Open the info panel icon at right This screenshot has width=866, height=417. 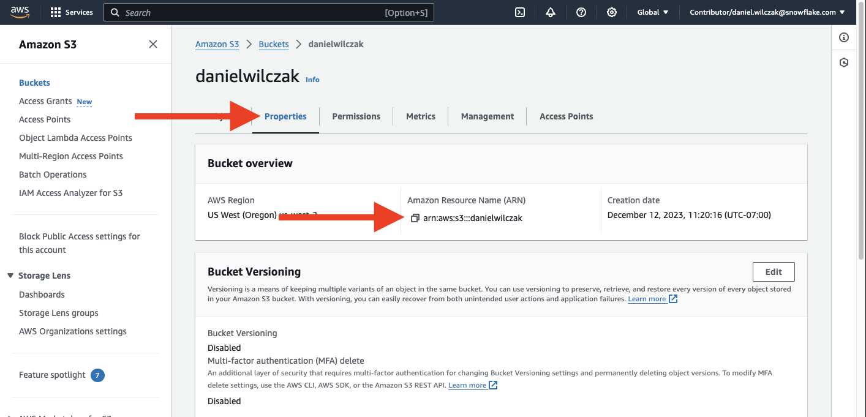pyautogui.click(x=844, y=38)
